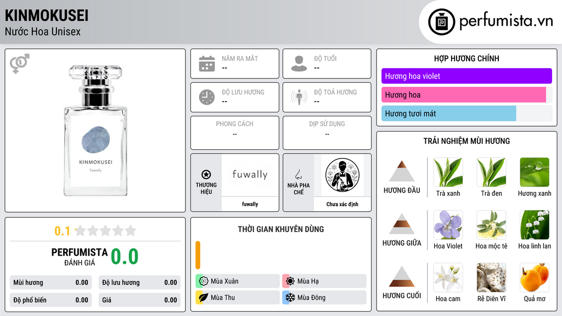Click the Mùa Xuân flower icon
The width and height of the screenshot is (562, 316).
coord(204,281)
